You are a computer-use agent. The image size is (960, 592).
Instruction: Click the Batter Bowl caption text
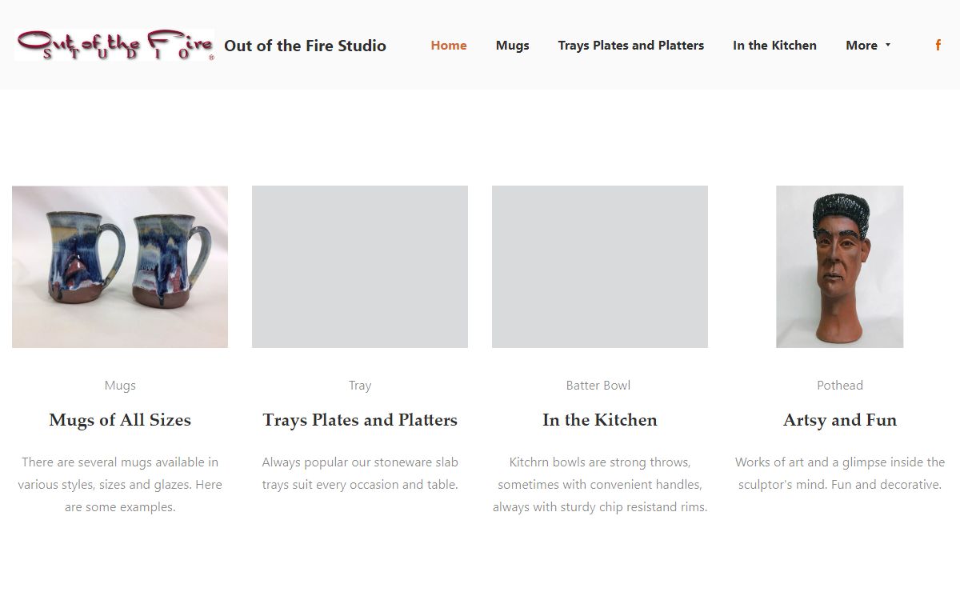[598, 386]
